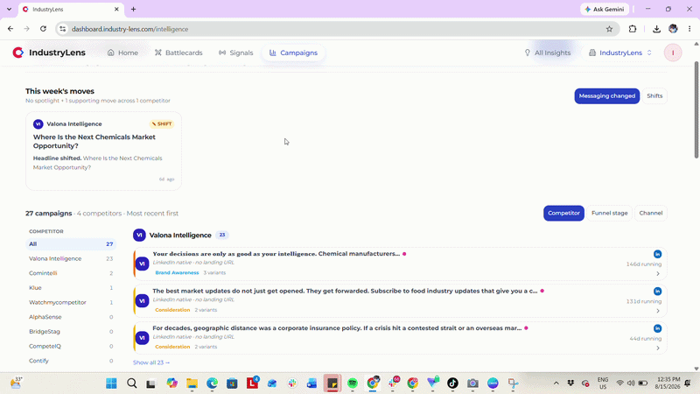Screen dimensions: 700x394
Task: View site information icon in address bar
Action: (62, 29)
